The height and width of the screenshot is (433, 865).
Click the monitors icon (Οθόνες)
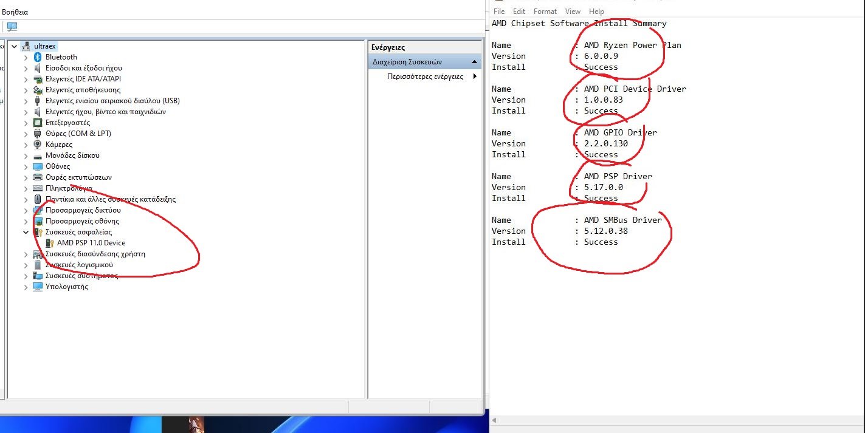click(x=38, y=166)
